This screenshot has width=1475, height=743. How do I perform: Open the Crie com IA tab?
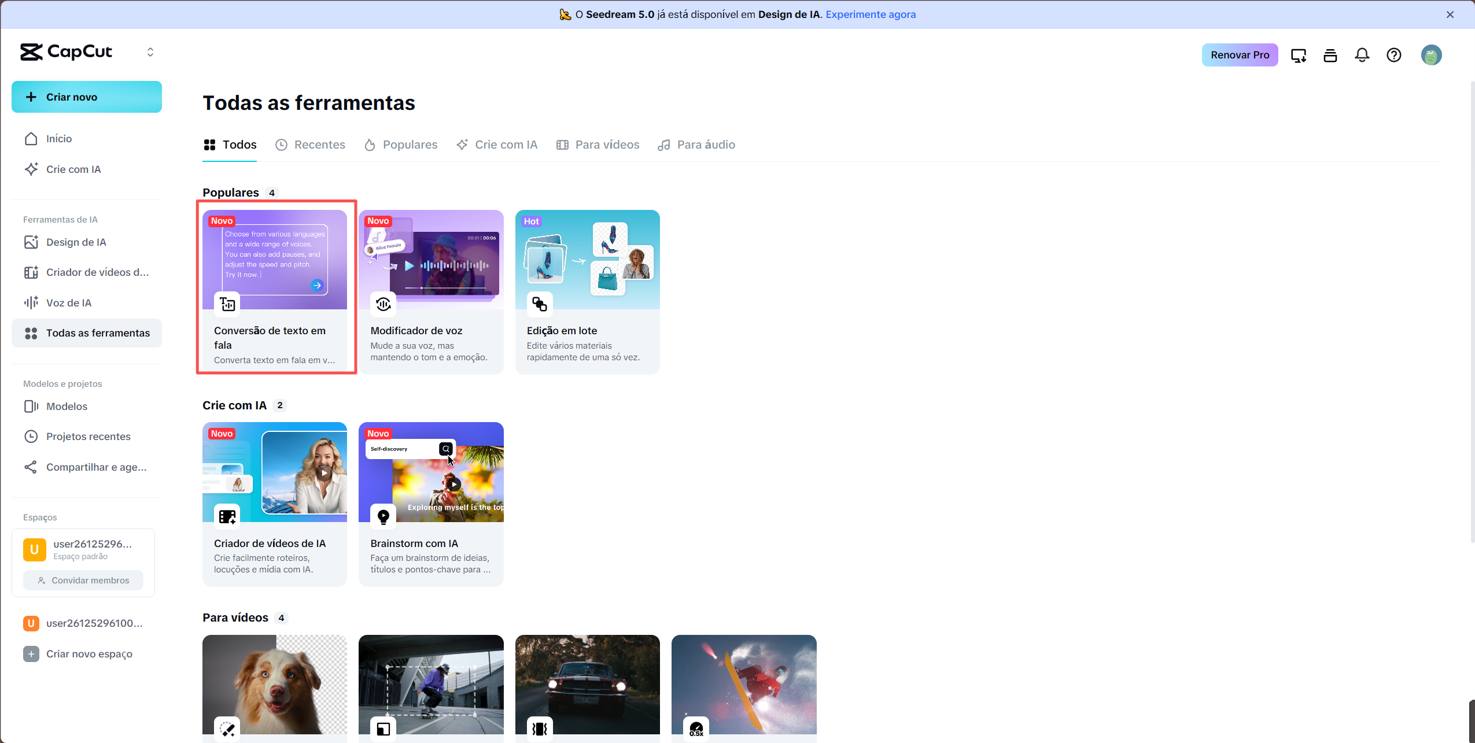[497, 145]
